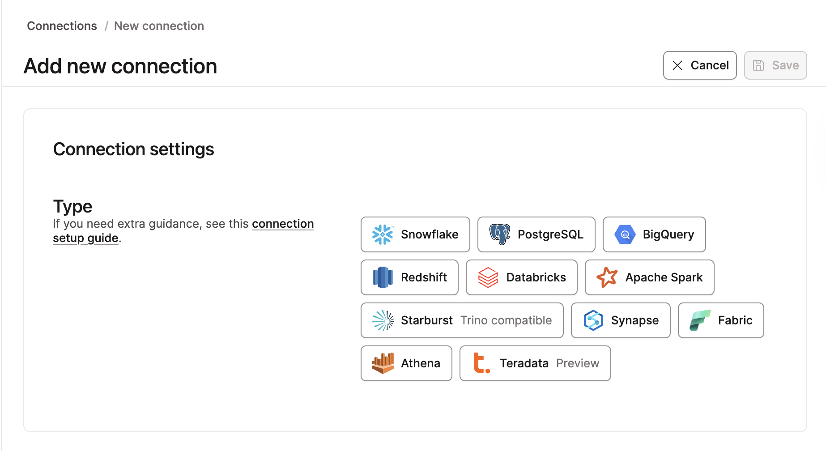Click the Databricks stacked layers icon

pos(488,277)
